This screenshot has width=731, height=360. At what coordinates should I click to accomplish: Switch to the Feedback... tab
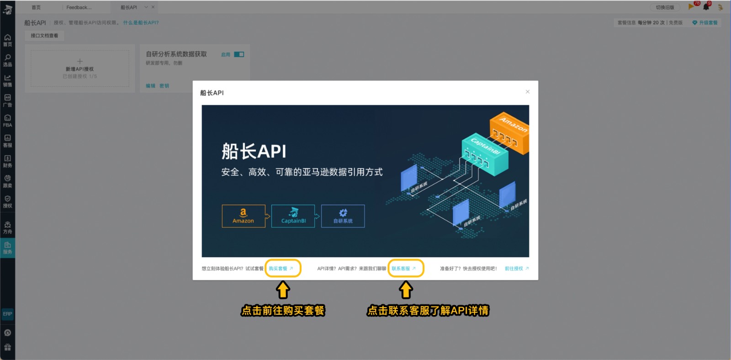pos(79,7)
